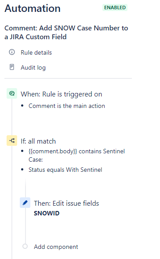Viewport: 160px width, 259px height.
Task: Click the Add component circle icon
Action: click(25, 246)
